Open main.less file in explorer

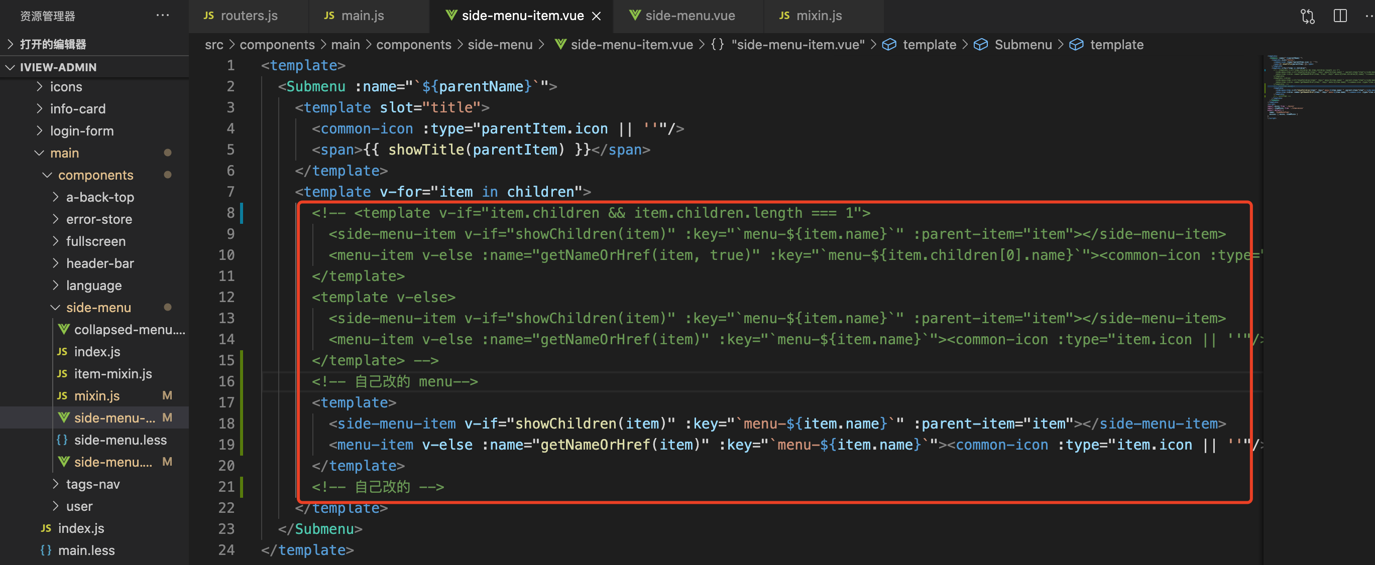86,550
